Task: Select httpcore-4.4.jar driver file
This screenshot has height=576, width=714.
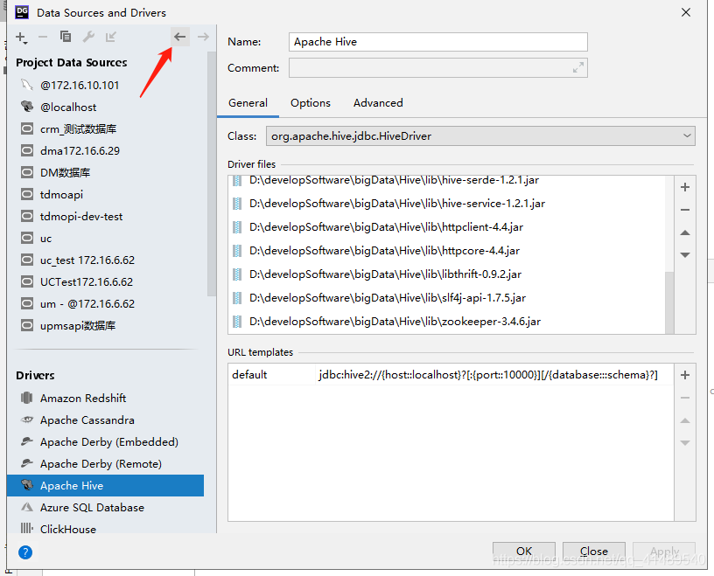Action: point(446,251)
